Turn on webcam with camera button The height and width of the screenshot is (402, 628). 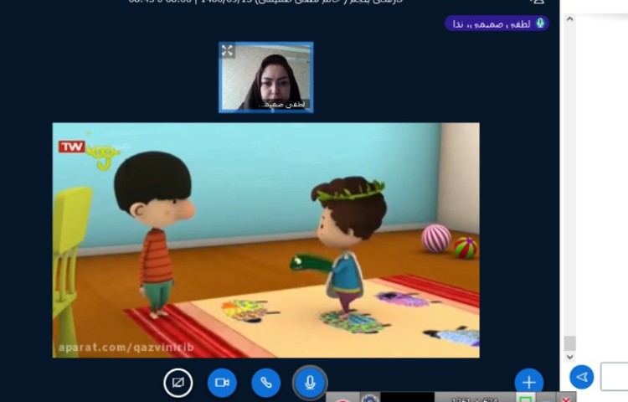click(222, 383)
